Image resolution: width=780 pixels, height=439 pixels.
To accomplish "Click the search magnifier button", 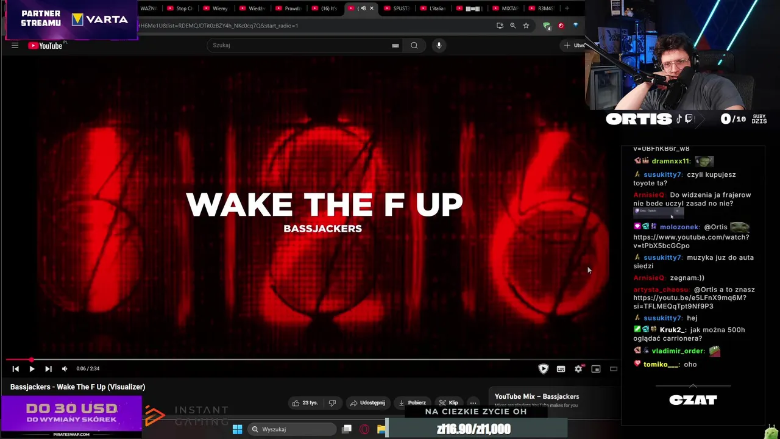I will coord(414,45).
